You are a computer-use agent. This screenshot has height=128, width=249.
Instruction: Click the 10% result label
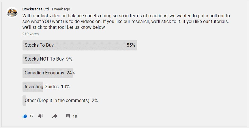coord(65,87)
